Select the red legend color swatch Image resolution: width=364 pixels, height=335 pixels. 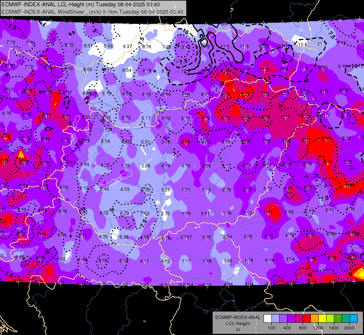click(x=307, y=319)
